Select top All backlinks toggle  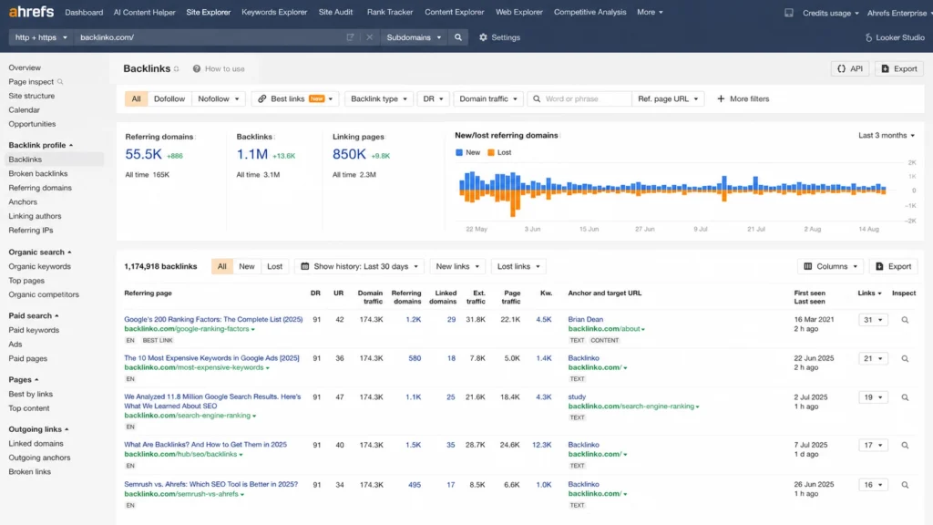(221, 266)
